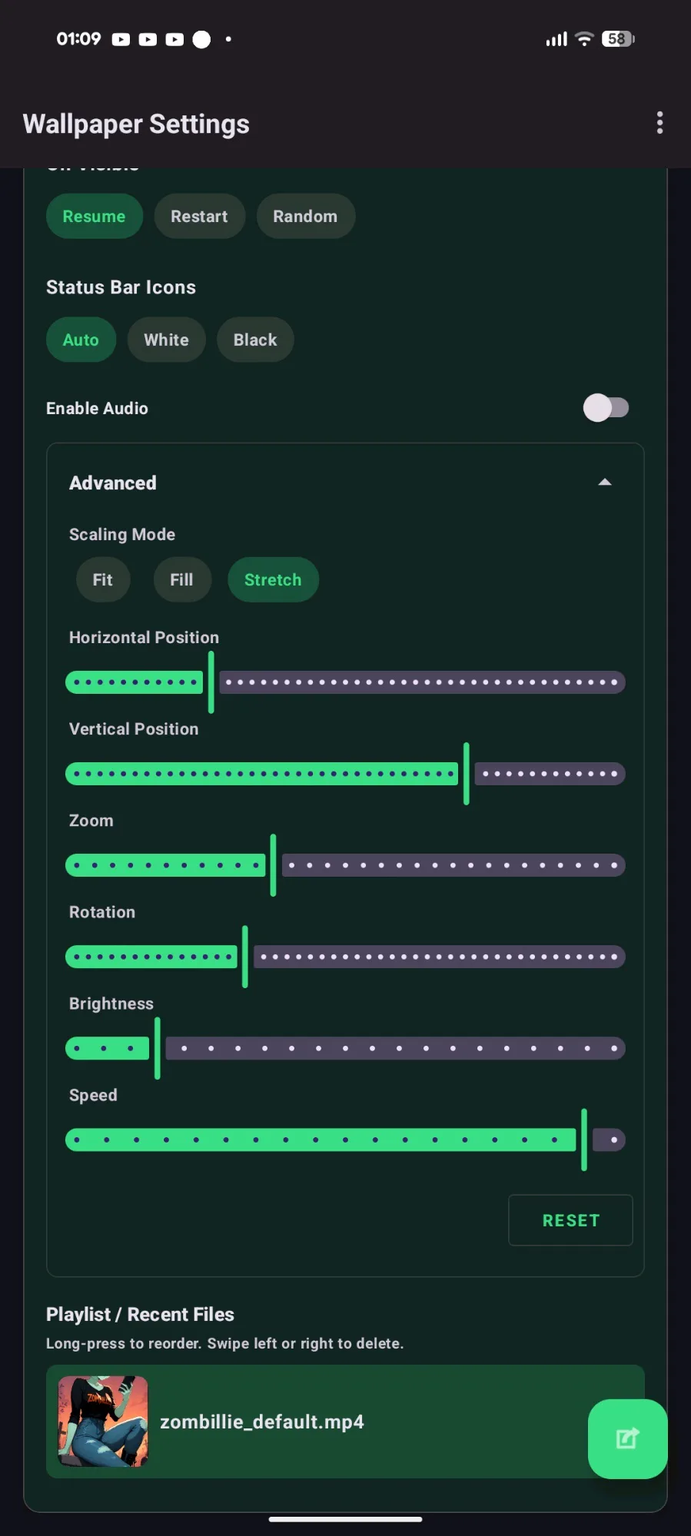
Task: Open the three-dot overflow menu
Action: tap(659, 123)
